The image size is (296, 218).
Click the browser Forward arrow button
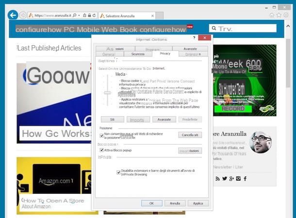pos(23,15)
